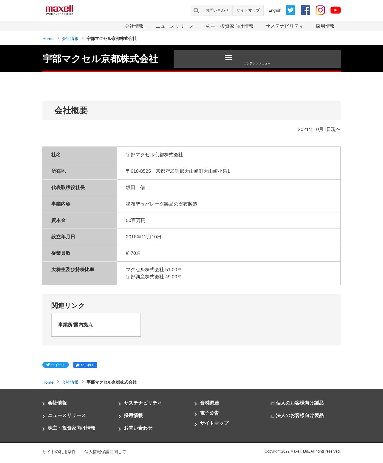Click the date note 2021年10月1日現在

click(319, 129)
